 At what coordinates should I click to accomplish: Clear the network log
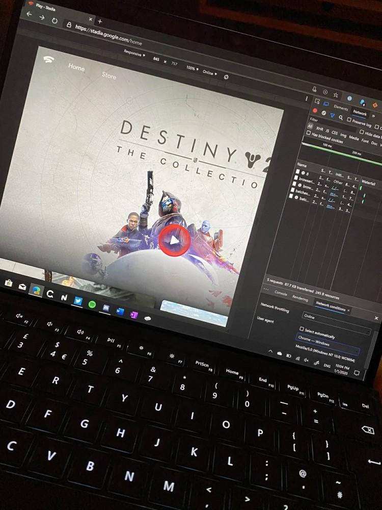tap(323, 113)
